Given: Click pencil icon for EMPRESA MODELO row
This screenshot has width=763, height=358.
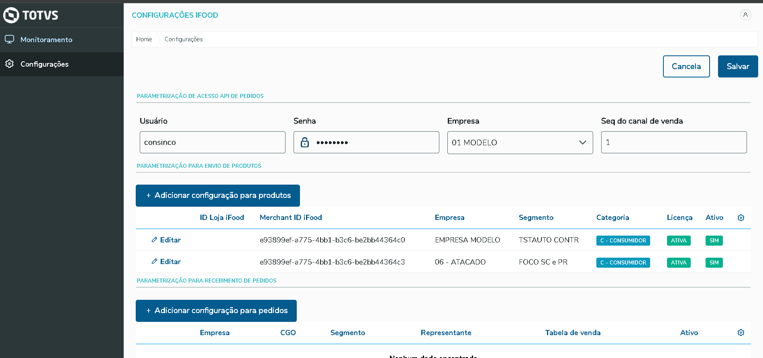Looking at the screenshot, I should tap(154, 240).
